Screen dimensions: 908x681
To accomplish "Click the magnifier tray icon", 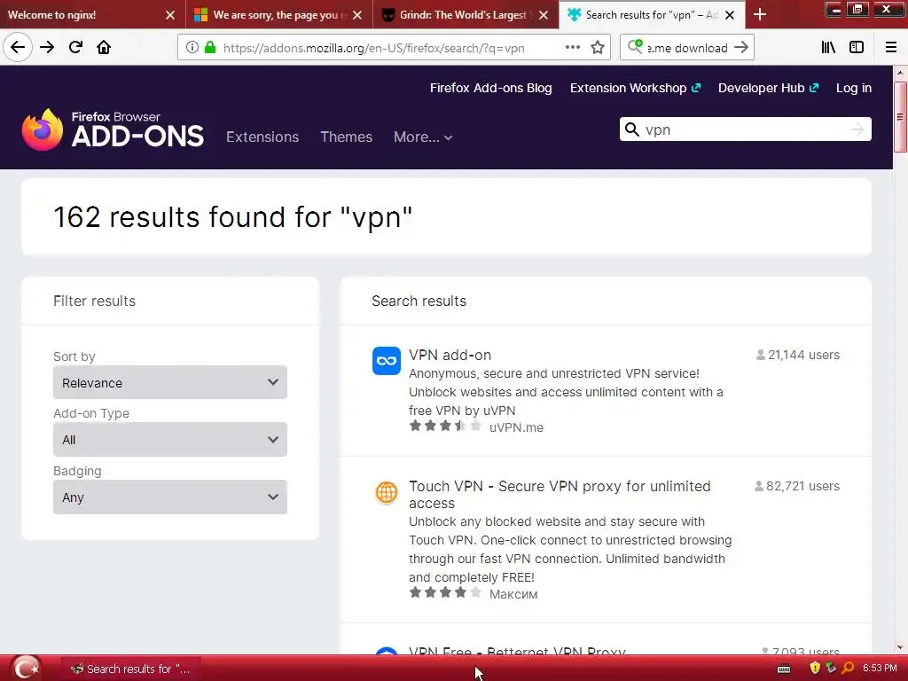I will point(847,669).
